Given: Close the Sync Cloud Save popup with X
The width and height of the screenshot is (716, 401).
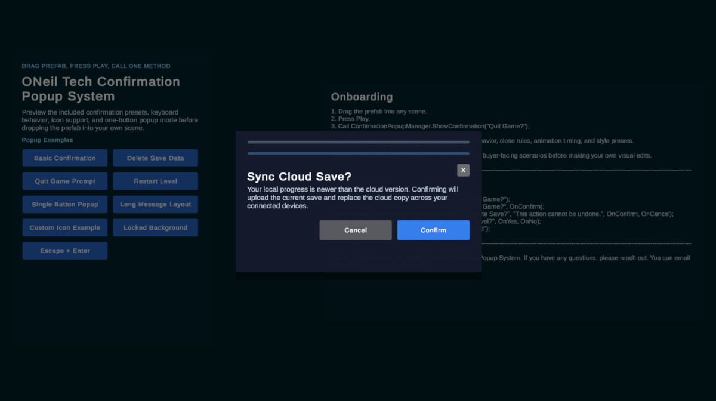Looking at the screenshot, I should [x=463, y=170].
